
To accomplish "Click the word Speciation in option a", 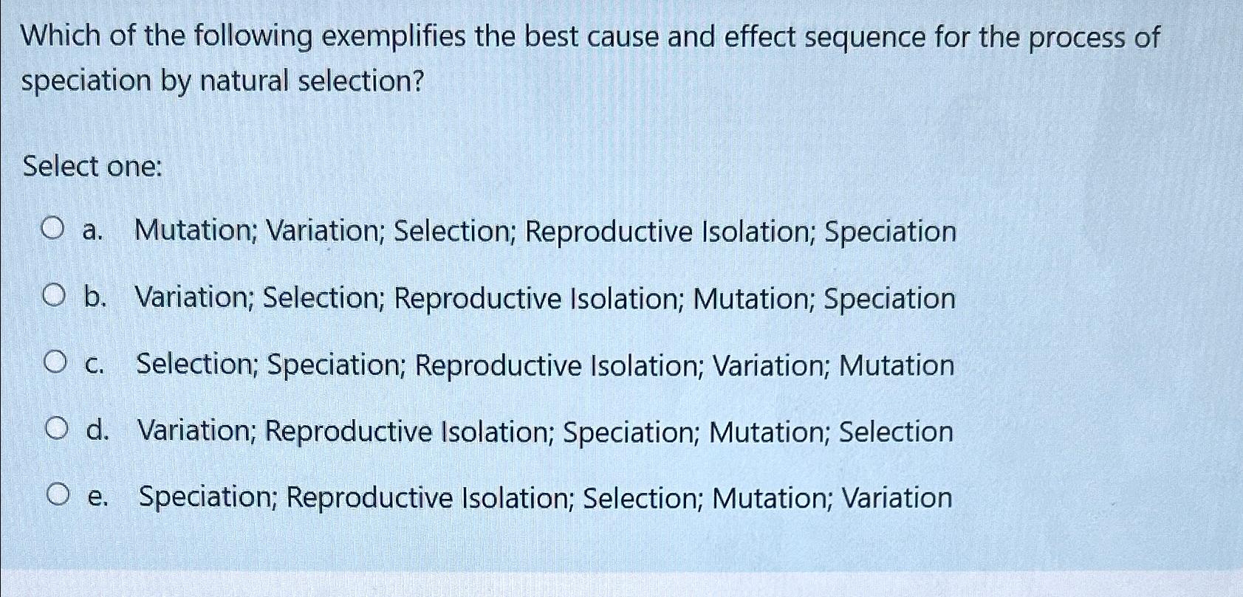I will [x=890, y=231].
